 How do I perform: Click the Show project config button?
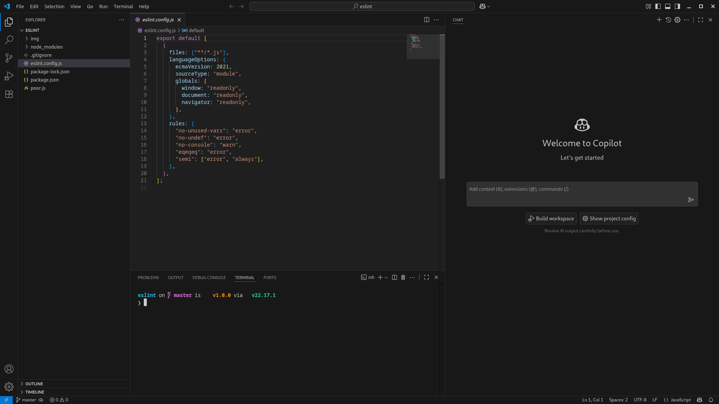(x=609, y=218)
